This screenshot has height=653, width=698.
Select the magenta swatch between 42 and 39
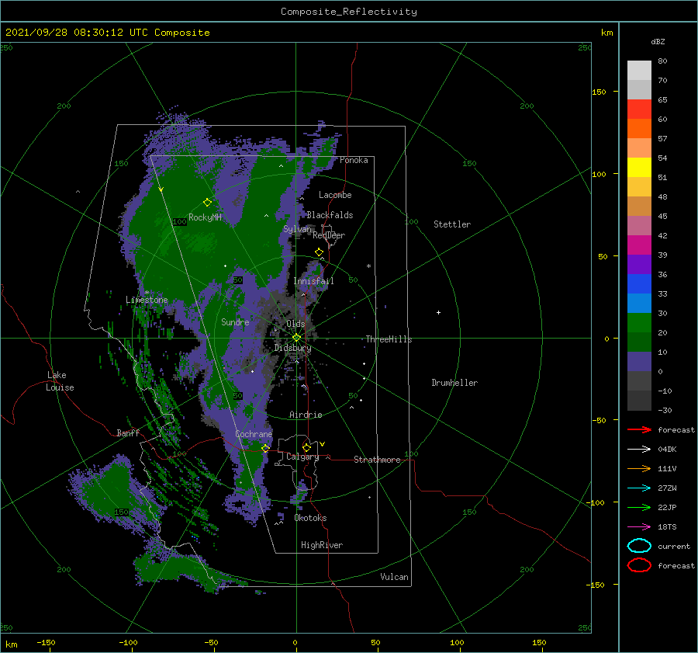point(639,245)
